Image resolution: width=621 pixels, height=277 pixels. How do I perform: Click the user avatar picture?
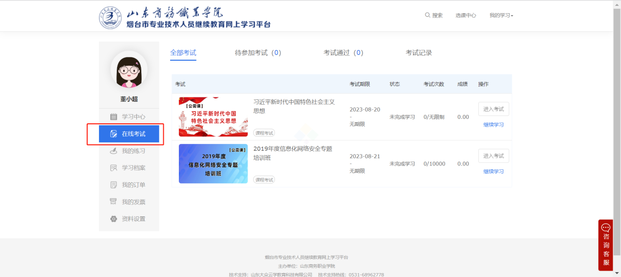point(129,69)
